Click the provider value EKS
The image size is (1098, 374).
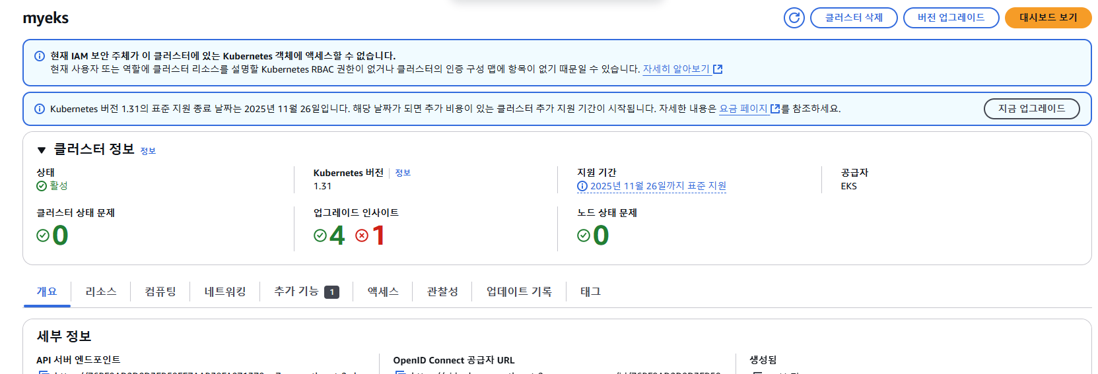[848, 186]
